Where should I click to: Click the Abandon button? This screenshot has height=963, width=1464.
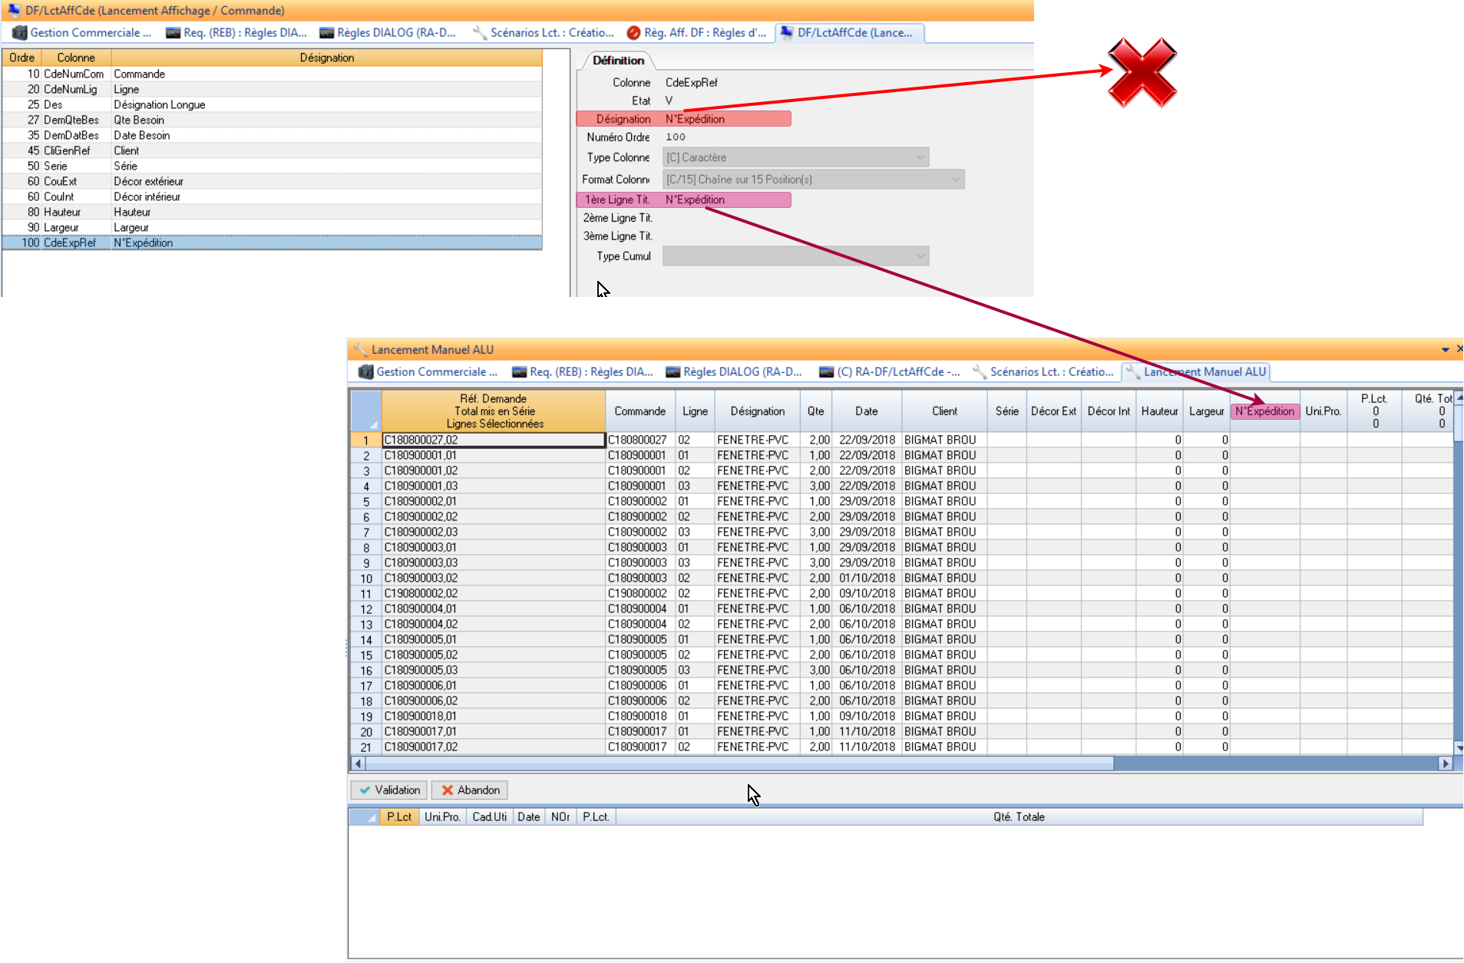pyautogui.click(x=470, y=790)
